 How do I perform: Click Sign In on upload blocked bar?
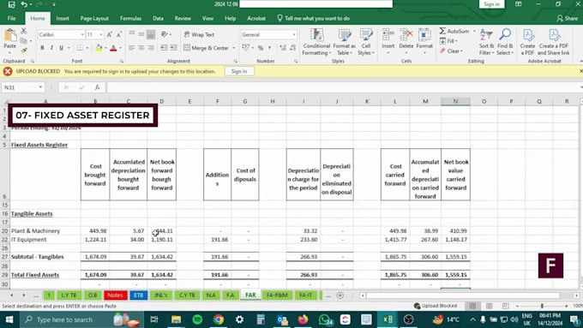[x=239, y=71]
